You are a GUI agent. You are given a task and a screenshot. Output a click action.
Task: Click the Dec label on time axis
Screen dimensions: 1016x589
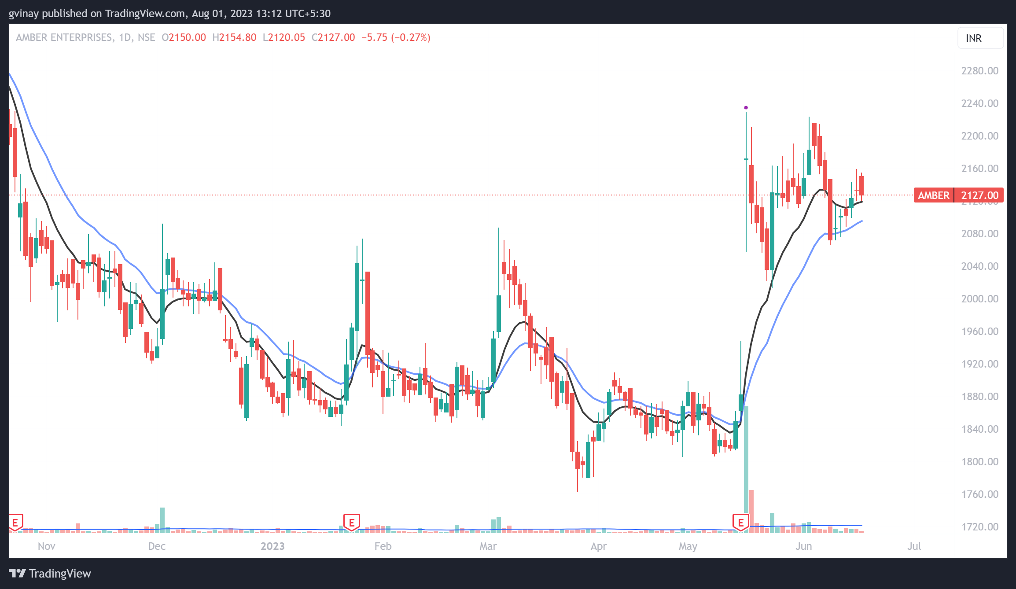click(157, 546)
